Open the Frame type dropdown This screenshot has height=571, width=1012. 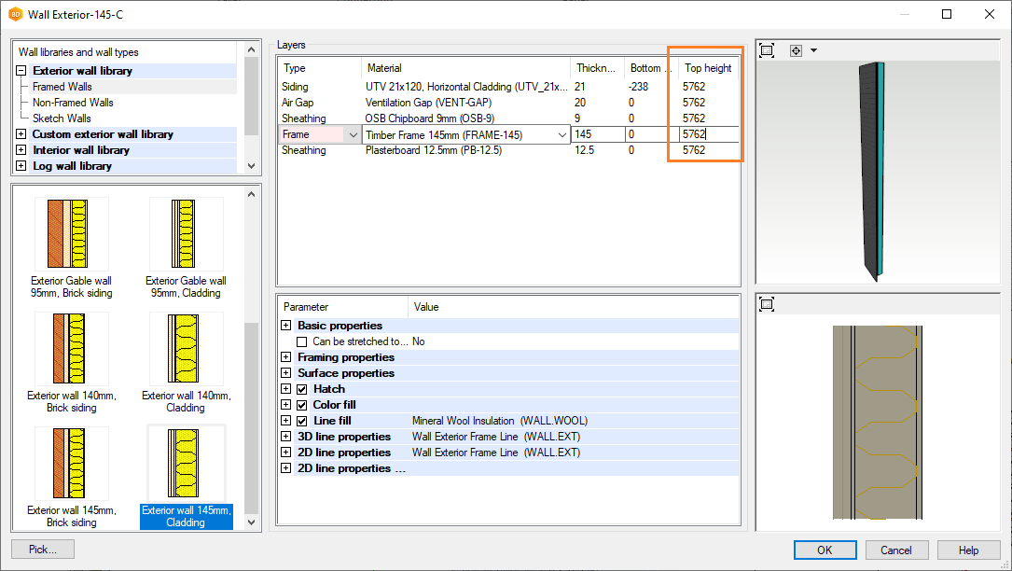353,135
